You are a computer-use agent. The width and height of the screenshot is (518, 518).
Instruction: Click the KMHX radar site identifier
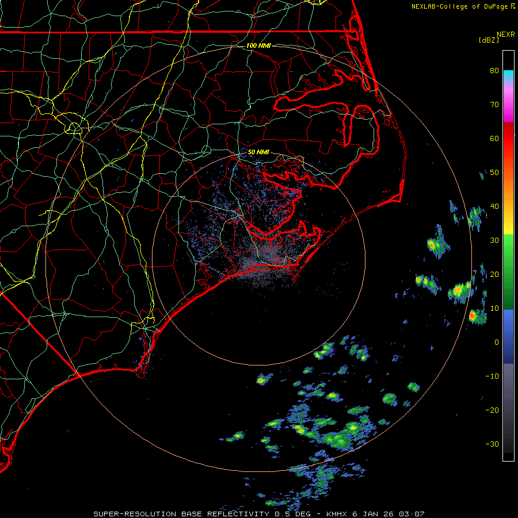(x=337, y=514)
